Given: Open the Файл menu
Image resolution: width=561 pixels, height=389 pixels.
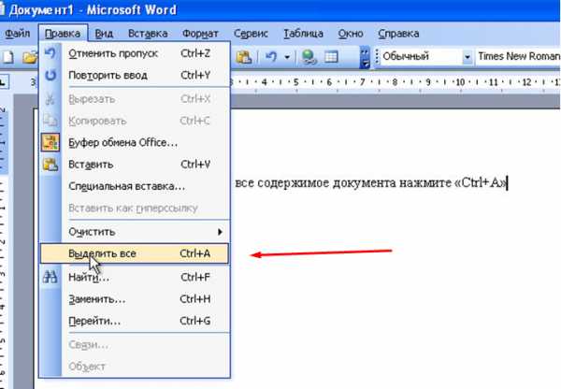Looking at the screenshot, I should coord(17,34).
